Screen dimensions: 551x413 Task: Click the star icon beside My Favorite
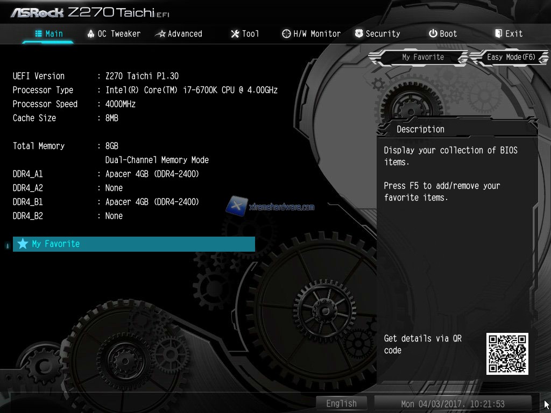[23, 244]
